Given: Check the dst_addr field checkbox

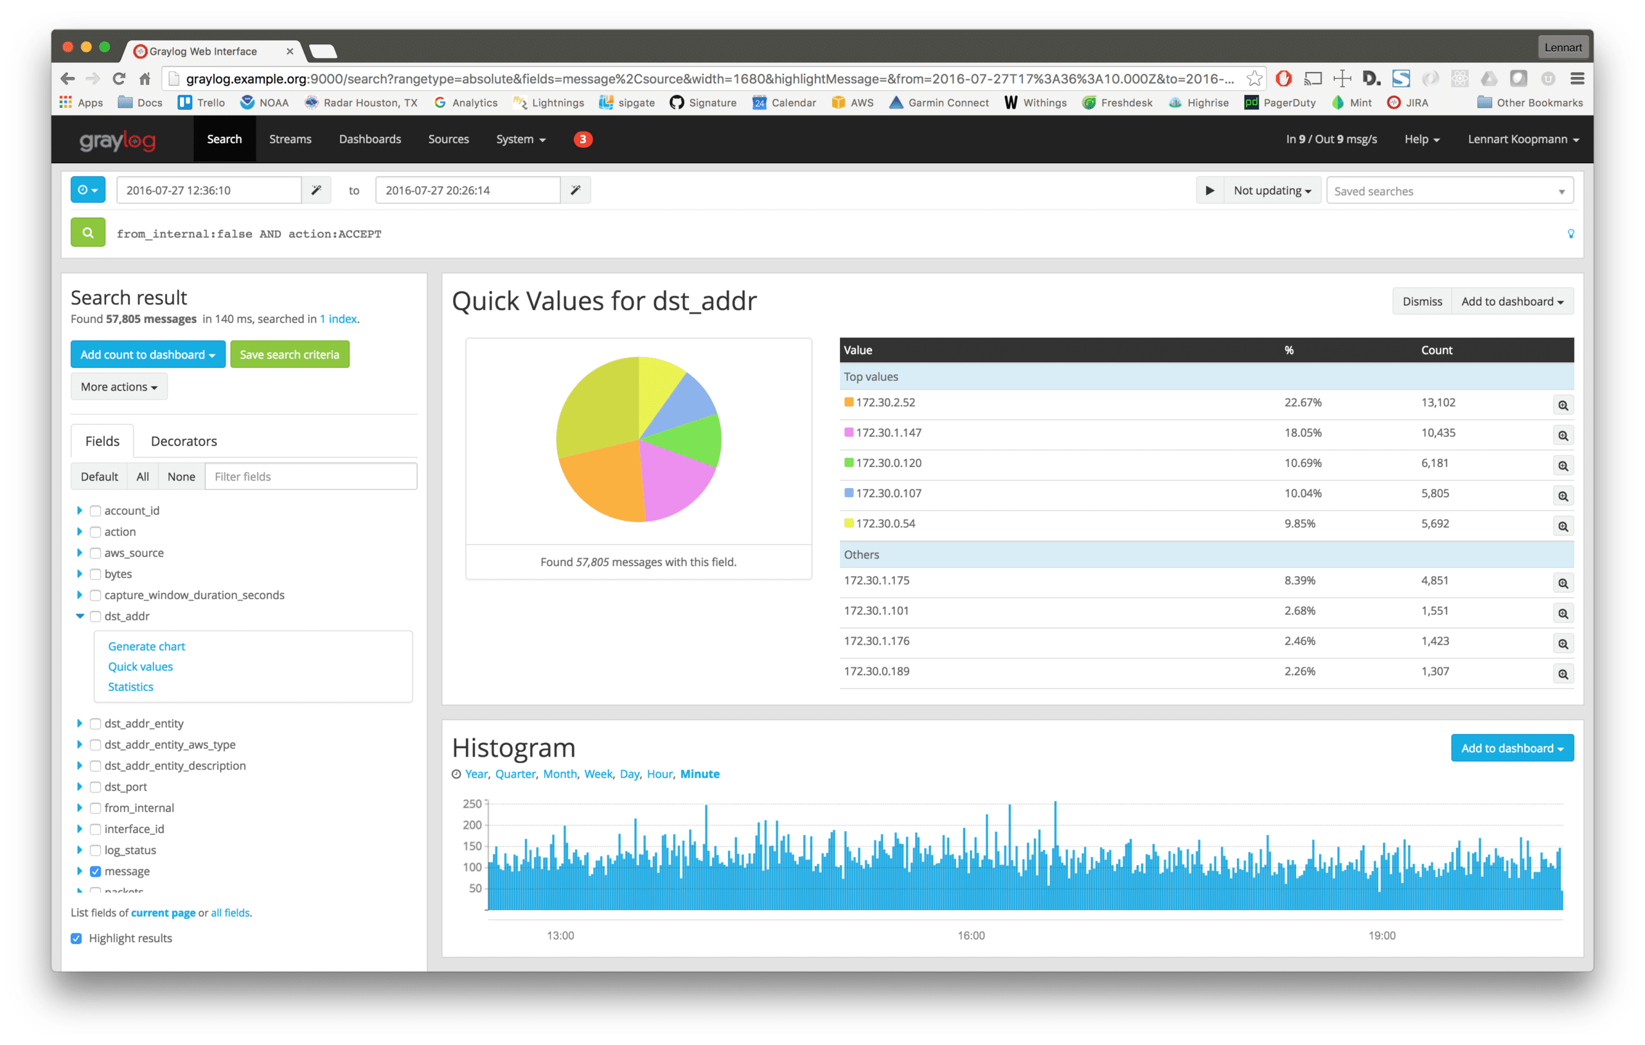Looking at the screenshot, I should click(x=96, y=617).
